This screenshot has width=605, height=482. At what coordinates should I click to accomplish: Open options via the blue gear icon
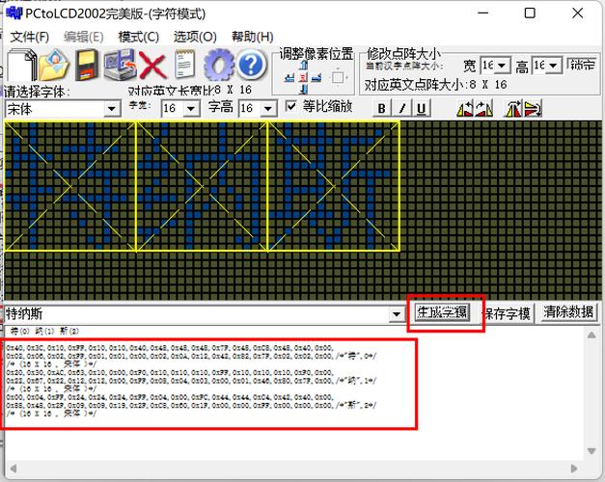[218, 65]
